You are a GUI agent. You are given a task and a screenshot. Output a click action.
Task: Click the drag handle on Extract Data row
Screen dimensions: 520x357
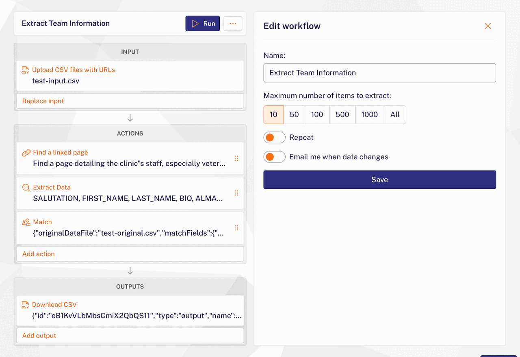click(x=236, y=193)
